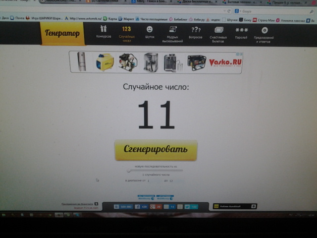Close the Vasko.RU ad banner
Image resolution: width=317 pixels, height=238 pixels.
coord(241,54)
